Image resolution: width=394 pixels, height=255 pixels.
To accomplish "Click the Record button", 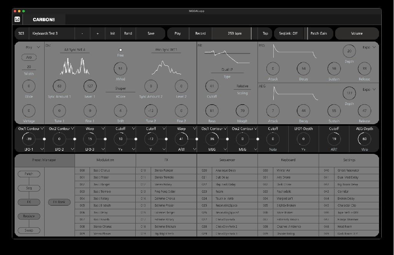I will (x=201, y=33).
